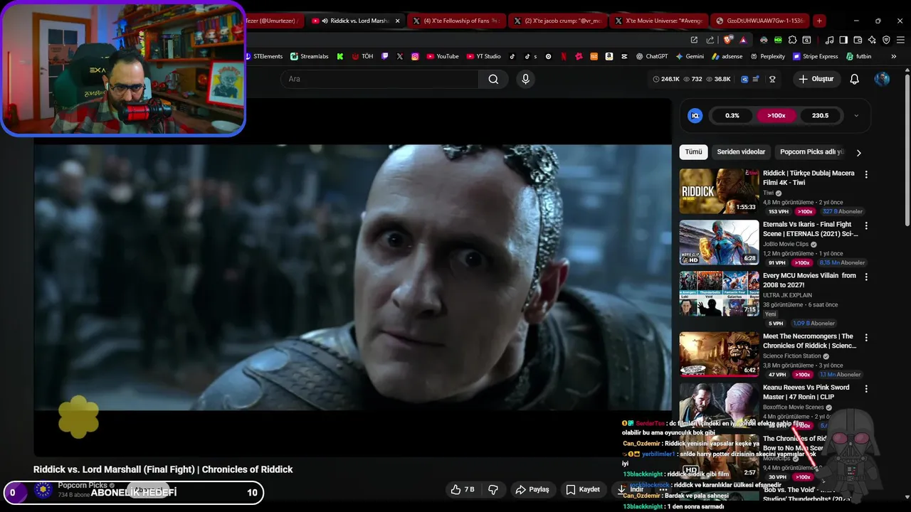
Task: Open the vidIQ logo in sidebar panel
Action: [x=695, y=115]
